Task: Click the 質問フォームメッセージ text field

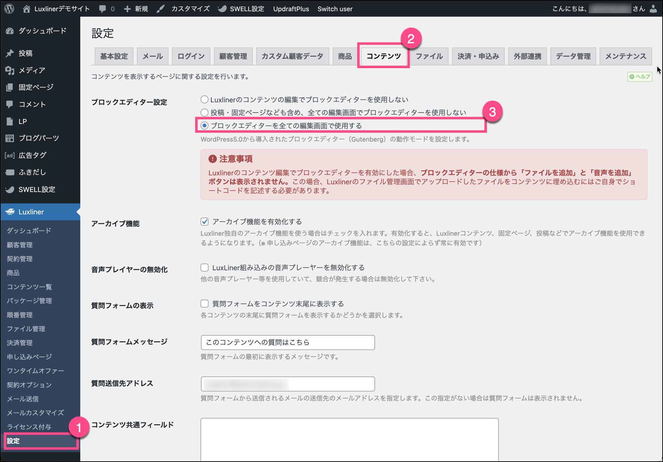Action: [x=287, y=342]
